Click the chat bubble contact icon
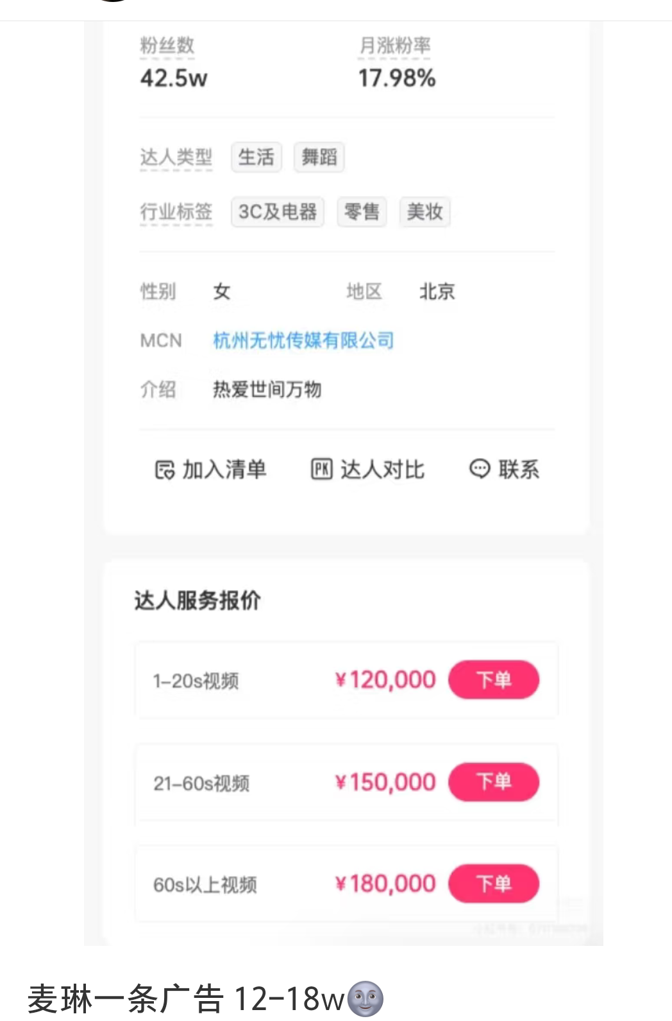Screen dimensions: 672x1021 pos(480,469)
